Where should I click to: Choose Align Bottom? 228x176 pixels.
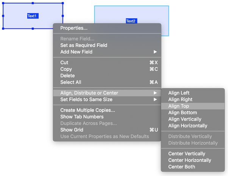click(x=193, y=113)
